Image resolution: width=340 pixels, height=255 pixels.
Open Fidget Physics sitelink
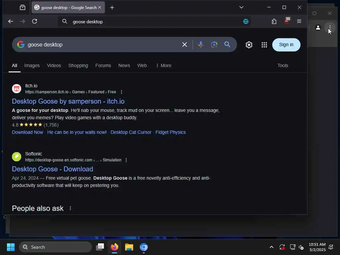[170, 132]
